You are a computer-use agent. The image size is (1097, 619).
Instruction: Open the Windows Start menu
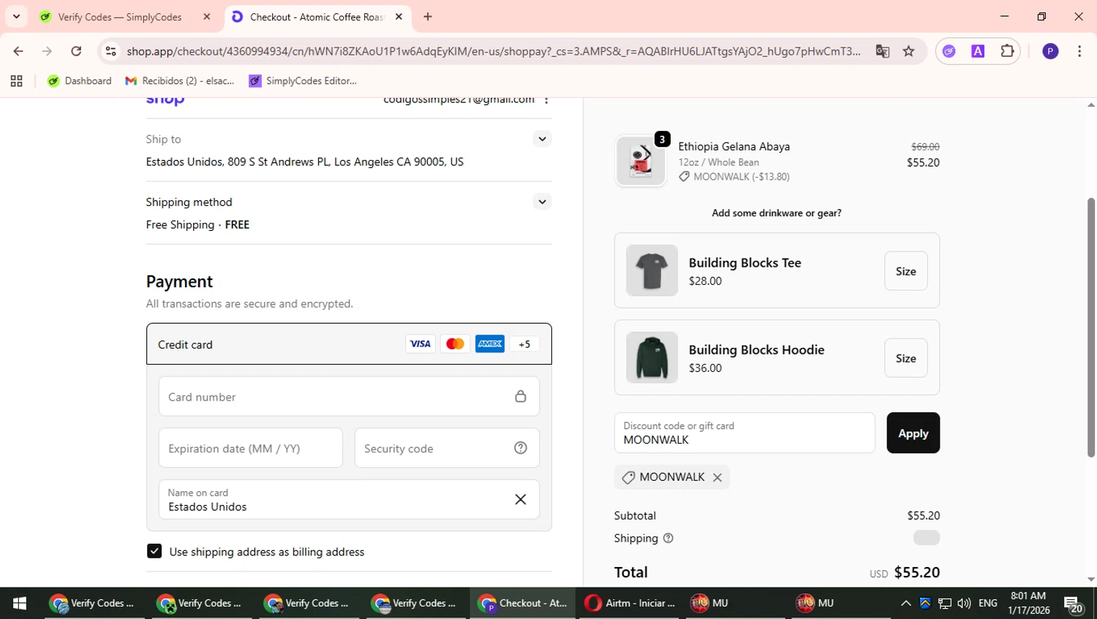coord(20,603)
